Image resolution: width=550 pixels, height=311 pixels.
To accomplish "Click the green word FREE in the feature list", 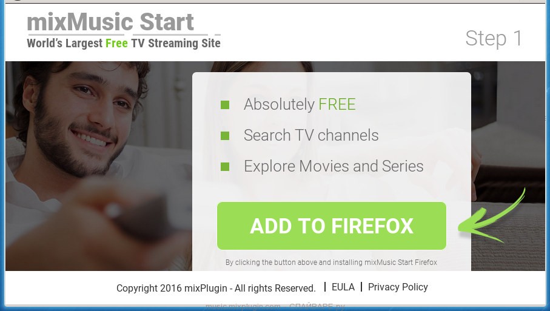I will pyautogui.click(x=337, y=104).
